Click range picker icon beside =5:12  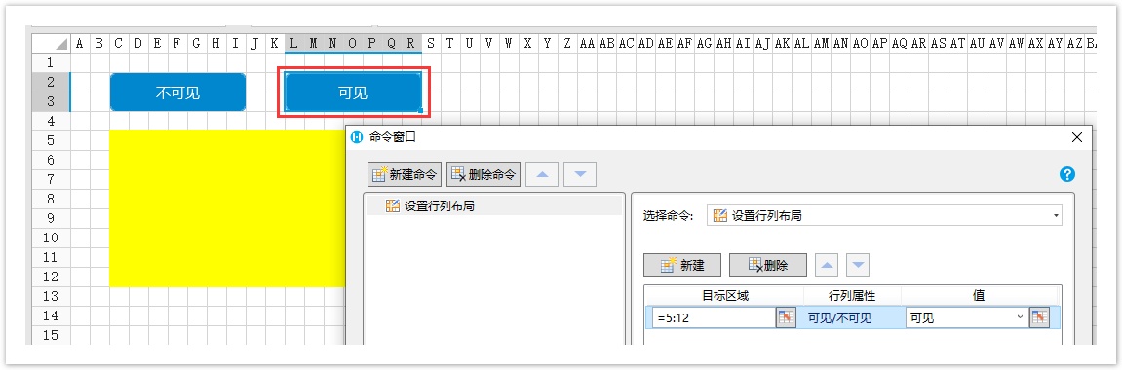coord(786,317)
